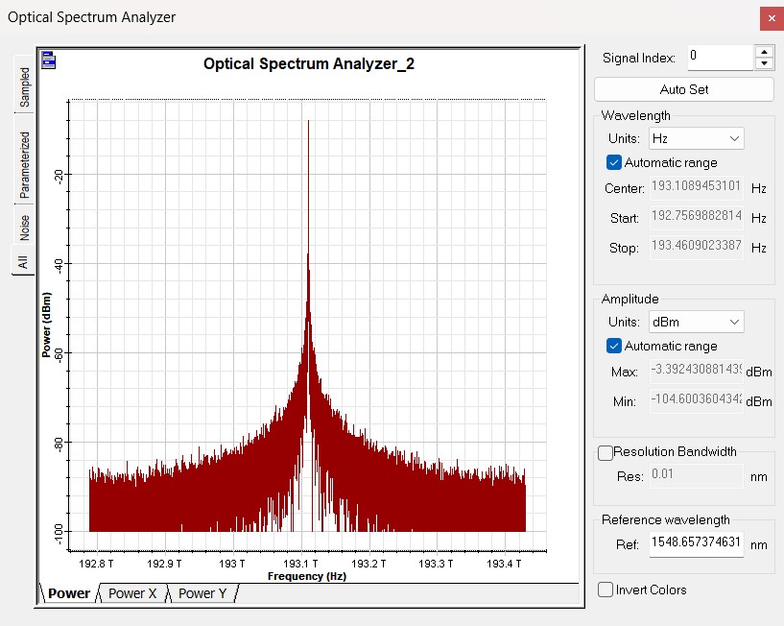Enable the Resolution Bandwidth checkbox
Viewport: 784px width, 626px height.
(x=605, y=452)
